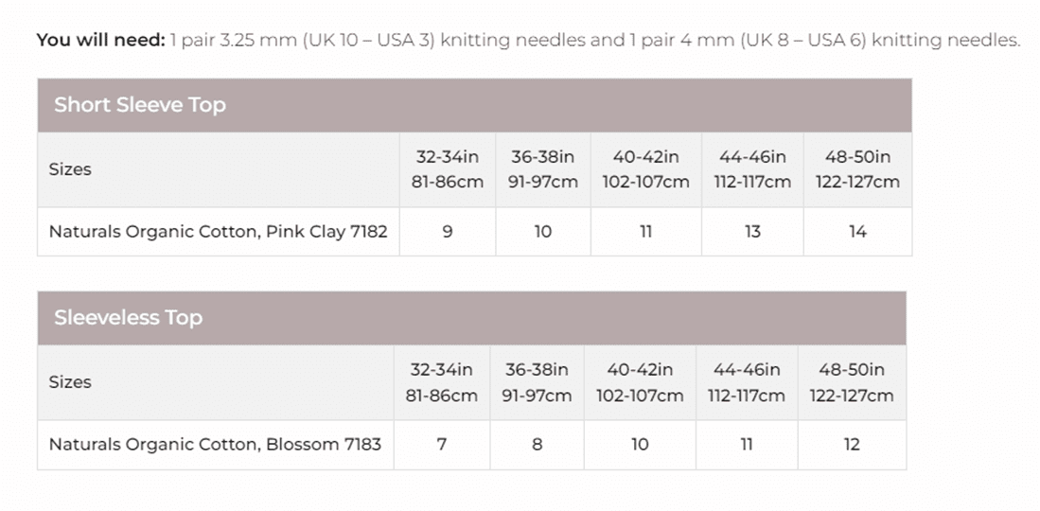Click the Sizes label in Sleeveless Top table
Screen dimensions: 1040x511
click(x=70, y=382)
